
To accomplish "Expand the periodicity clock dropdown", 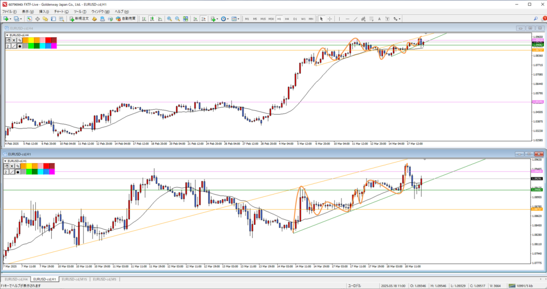I will (229, 19).
